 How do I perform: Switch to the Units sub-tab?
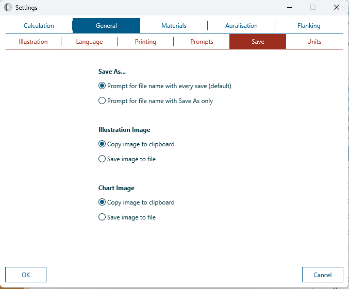(314, 42)
